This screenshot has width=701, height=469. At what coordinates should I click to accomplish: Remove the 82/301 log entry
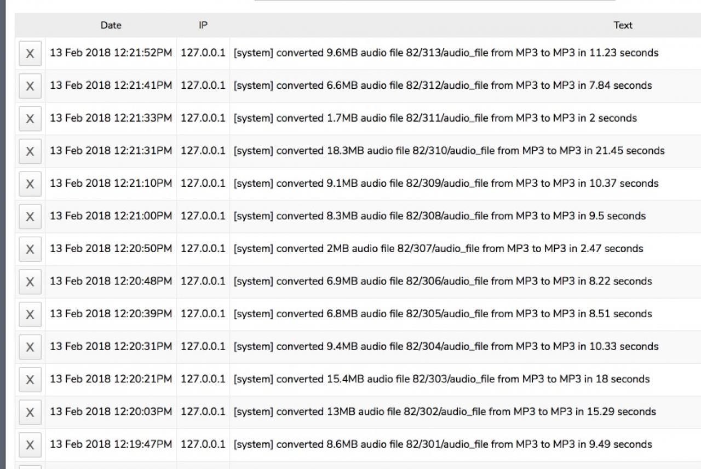pyautogui.click(x=30, y=445)
